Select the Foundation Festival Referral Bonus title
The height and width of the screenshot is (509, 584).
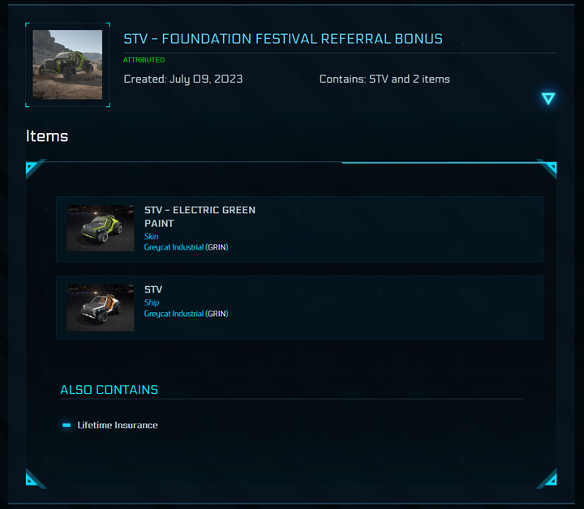[283, 39]
